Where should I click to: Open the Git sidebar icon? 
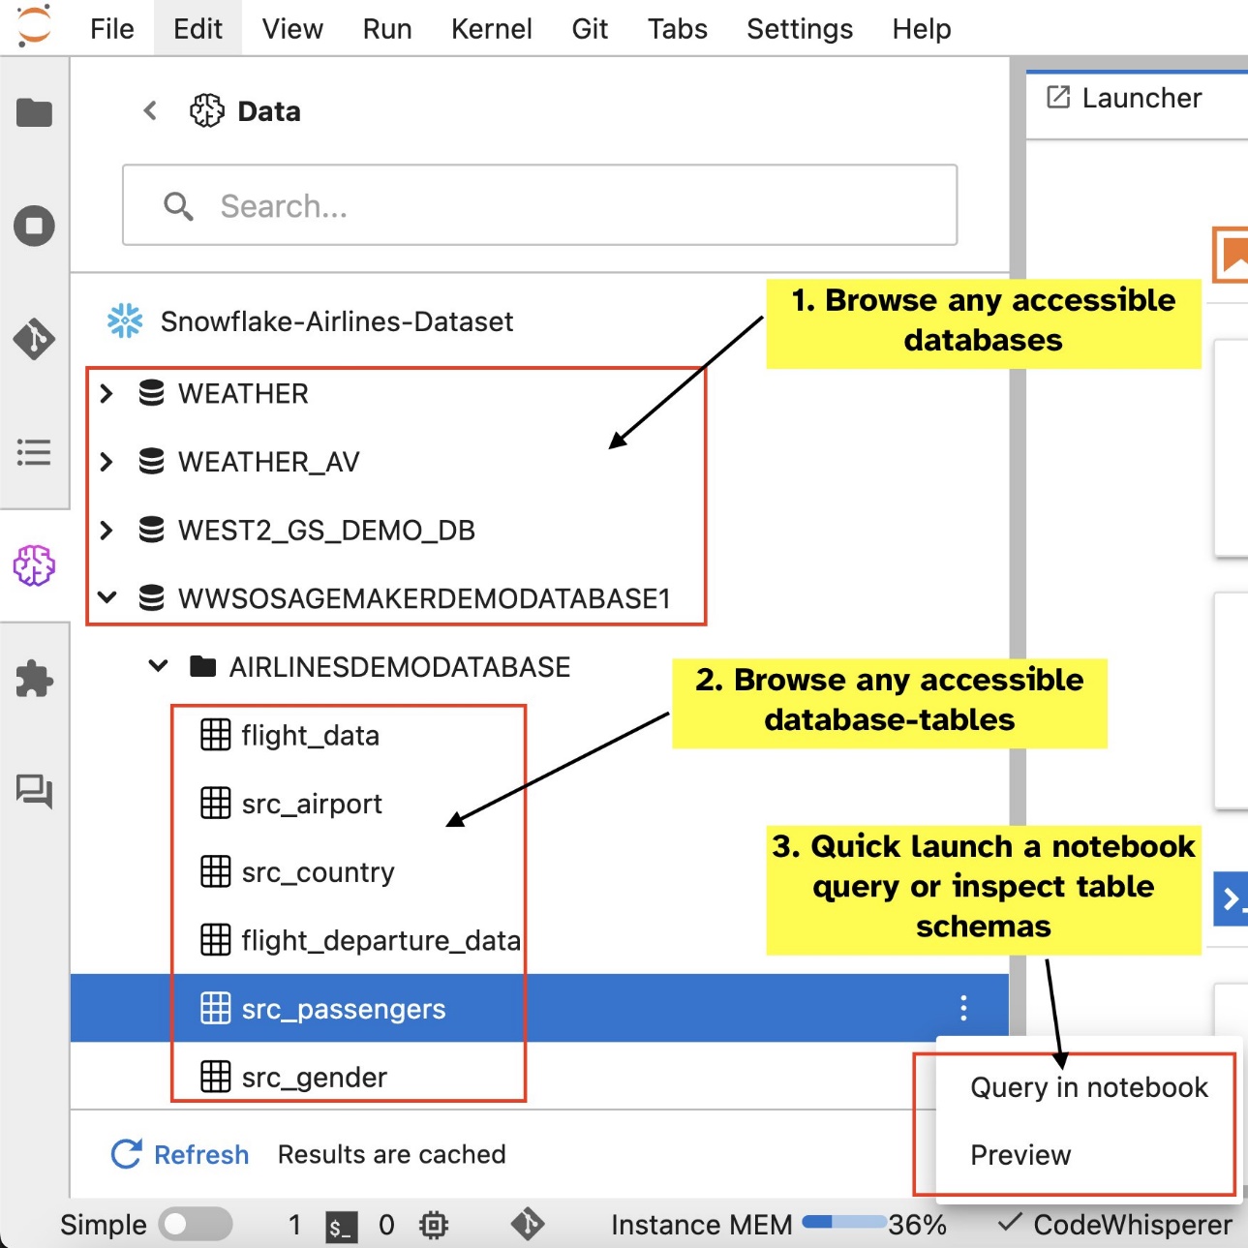tap(34, 339)
